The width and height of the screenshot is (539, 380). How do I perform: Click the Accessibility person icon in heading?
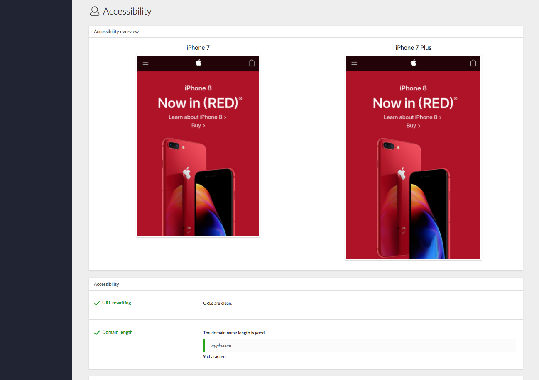95,11
